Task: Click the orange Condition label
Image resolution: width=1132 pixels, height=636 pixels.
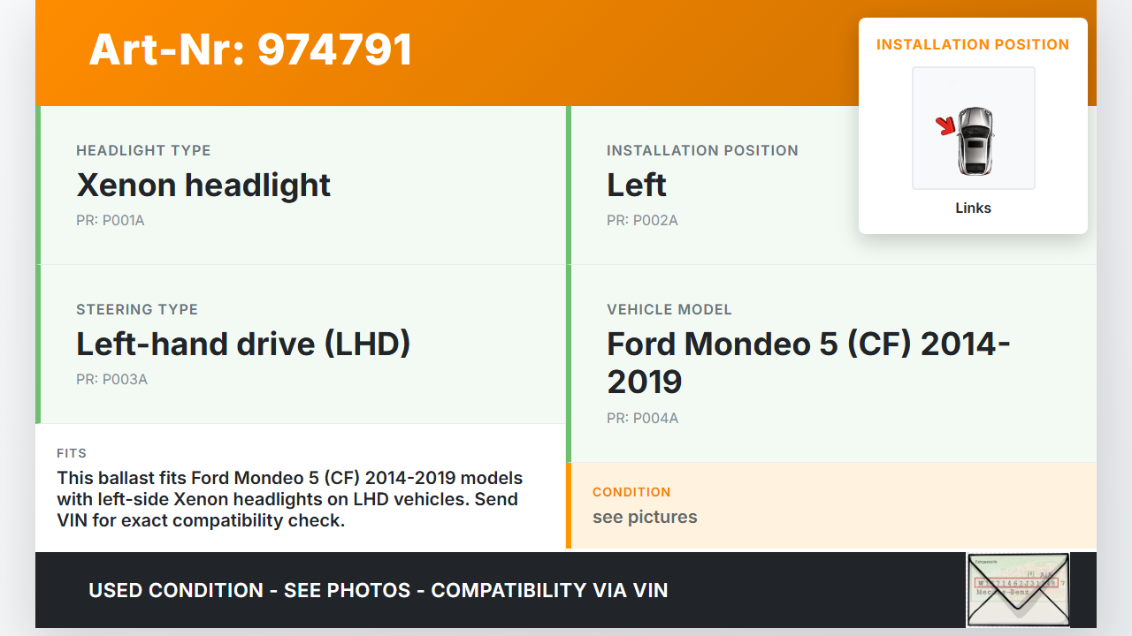Action: [x=631, y=492]
